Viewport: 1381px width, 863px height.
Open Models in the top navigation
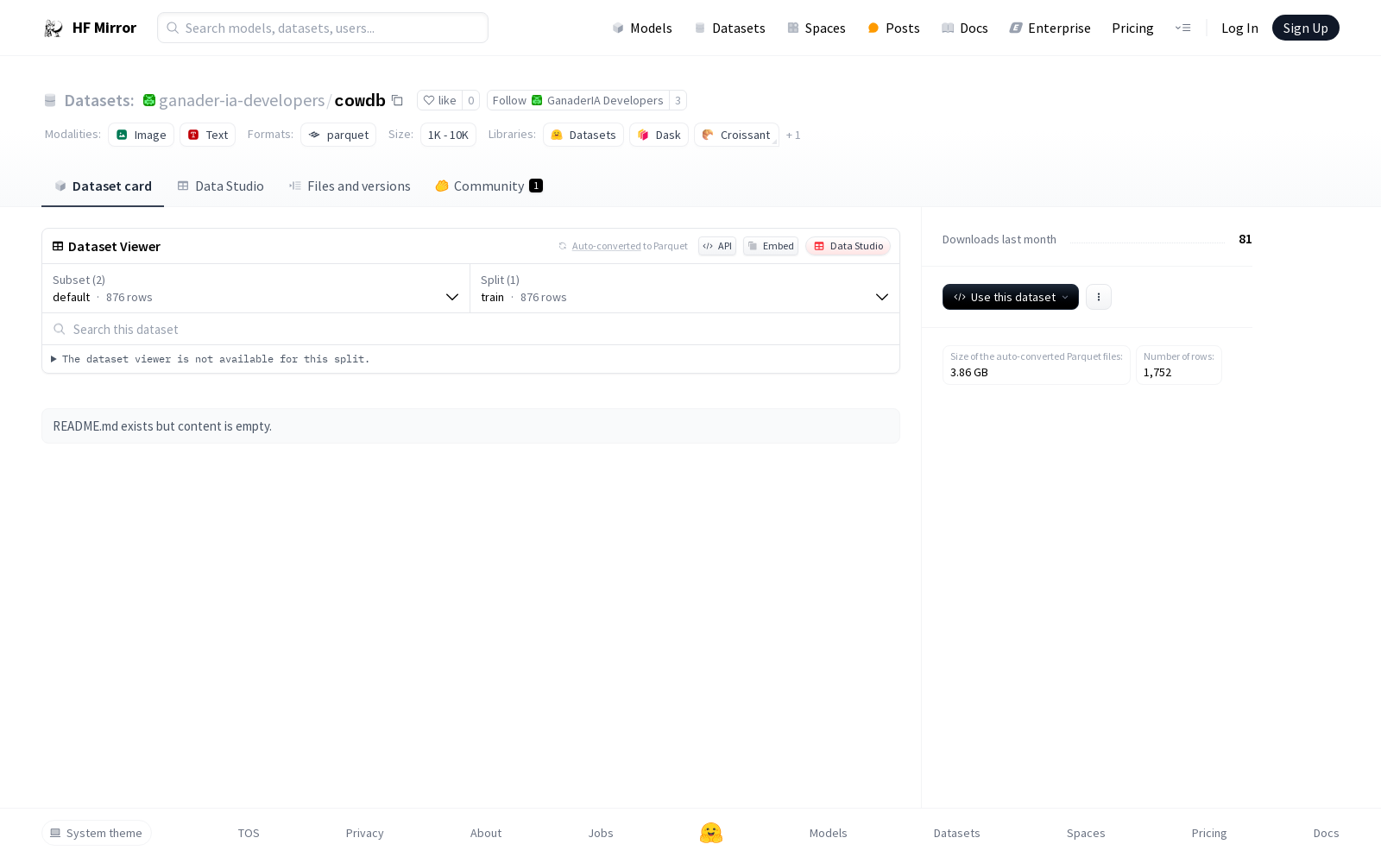click(642, 28)
